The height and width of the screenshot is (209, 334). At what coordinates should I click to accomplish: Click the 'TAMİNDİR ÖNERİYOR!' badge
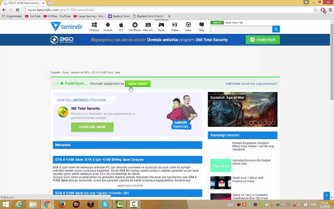(181, 125)
